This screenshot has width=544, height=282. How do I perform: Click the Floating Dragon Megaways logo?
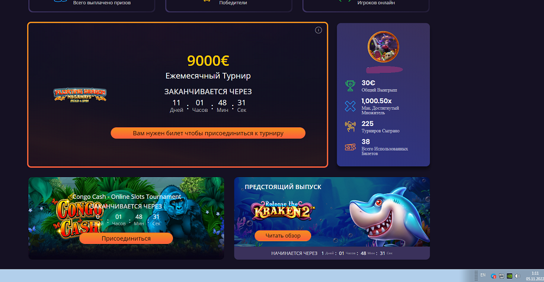coord(80,95)
